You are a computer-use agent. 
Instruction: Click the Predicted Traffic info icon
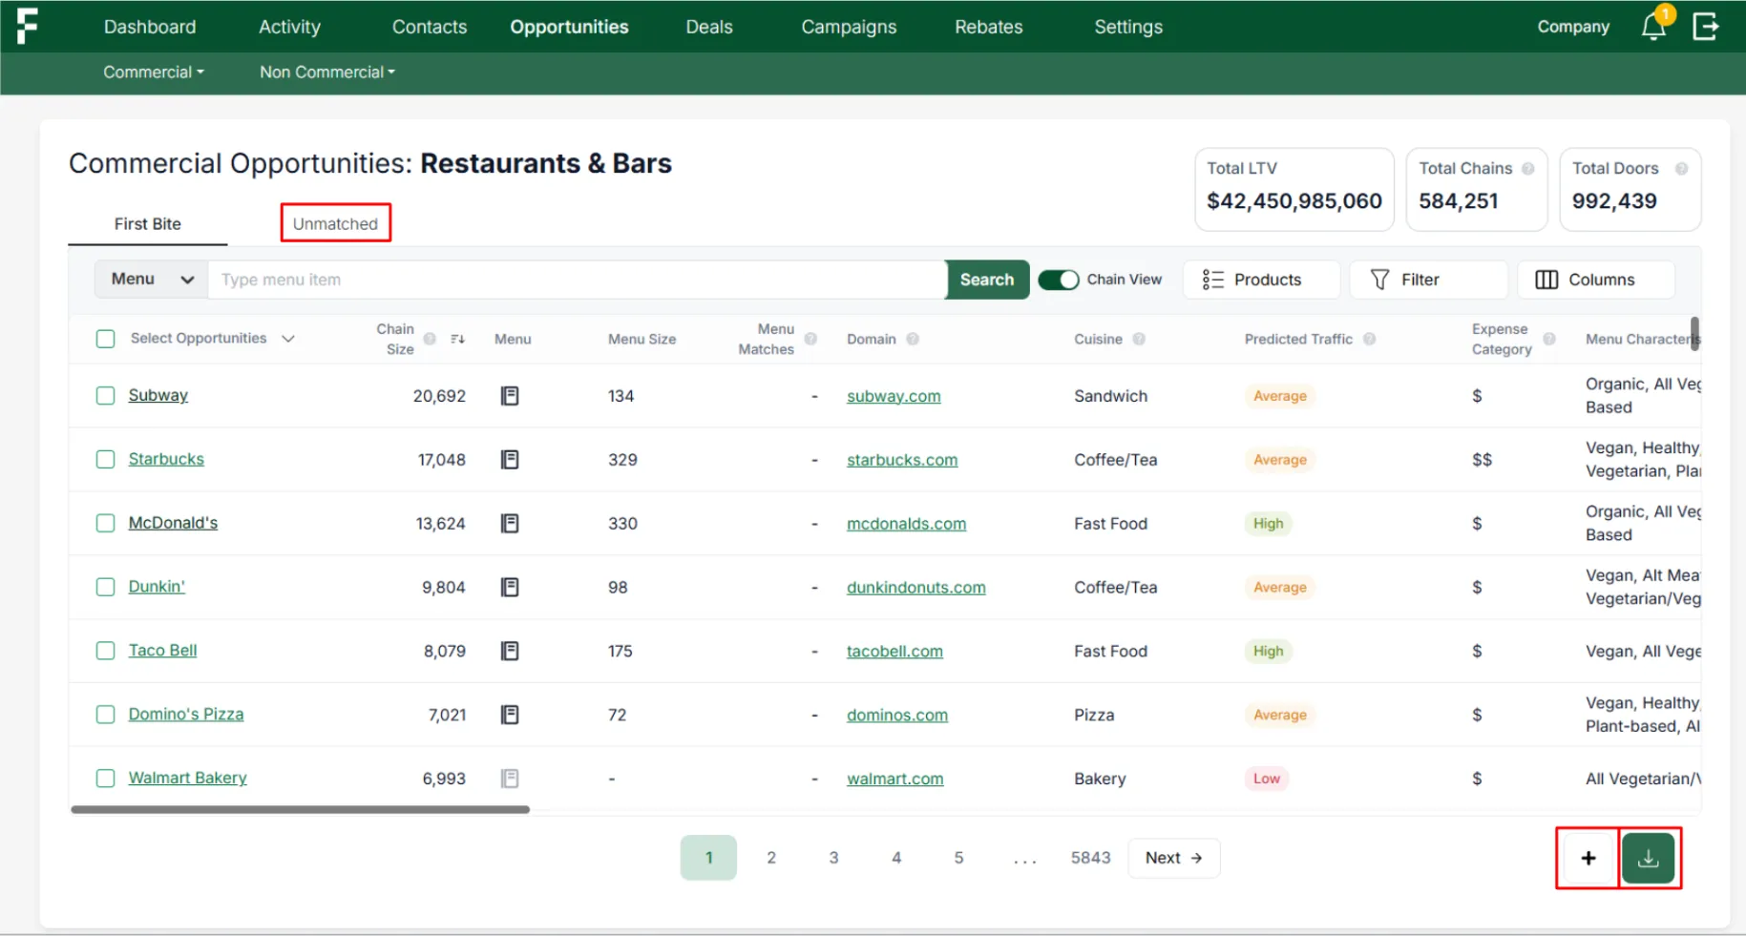(1369, 339)
